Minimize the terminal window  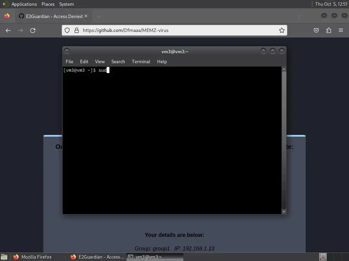[x=263, y=51]
